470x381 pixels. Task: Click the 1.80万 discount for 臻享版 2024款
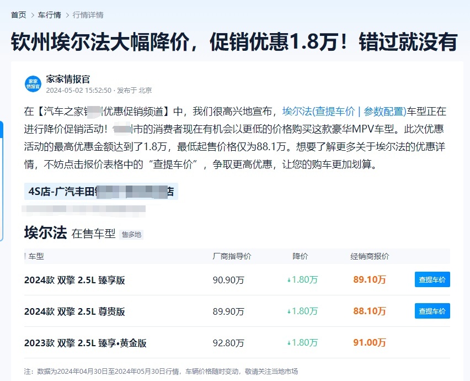[302, 279]
